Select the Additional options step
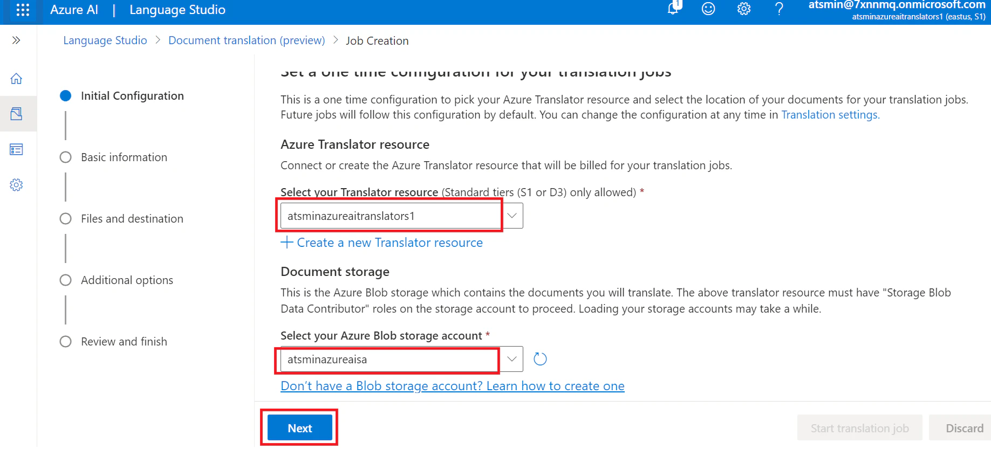The height and width of the screenshot is (449, 991). pyautogui.click(x=117, y=280)
